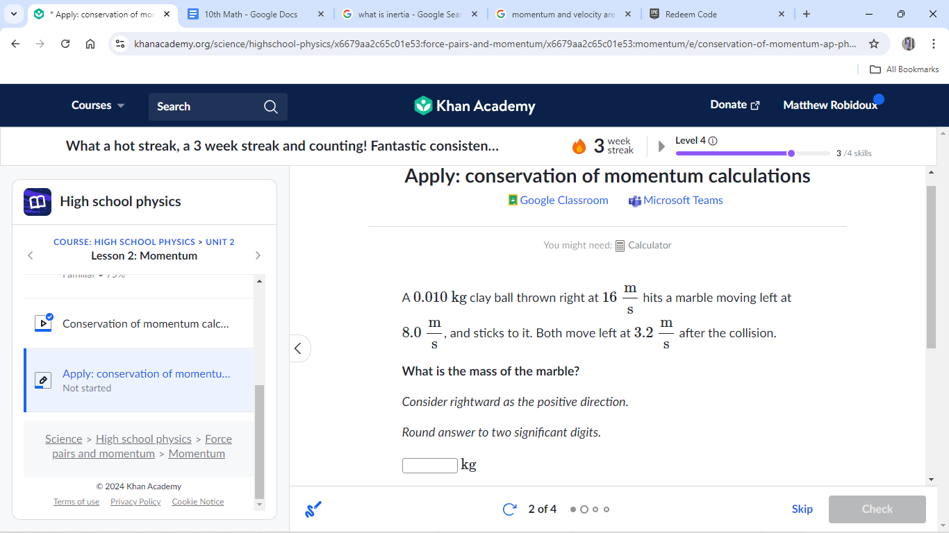Open the tab search dropdown arrow
Image resolution: width=949 pixels, height=533 pixels.
tap(13, 14)
